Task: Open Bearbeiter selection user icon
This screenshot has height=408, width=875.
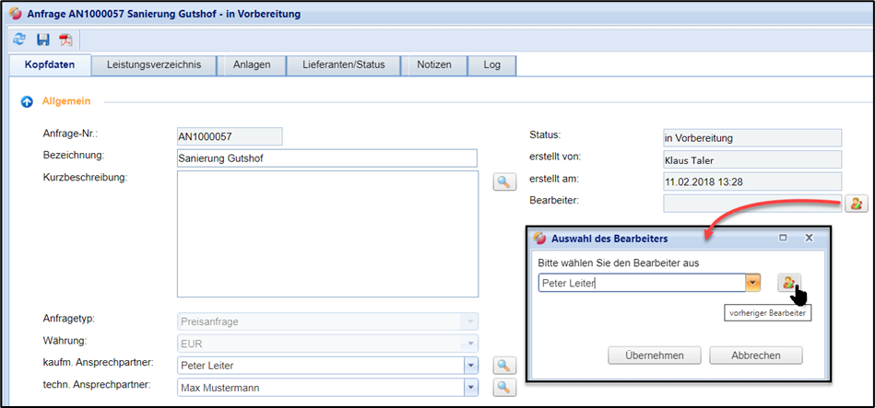Action: coord(856,204)
